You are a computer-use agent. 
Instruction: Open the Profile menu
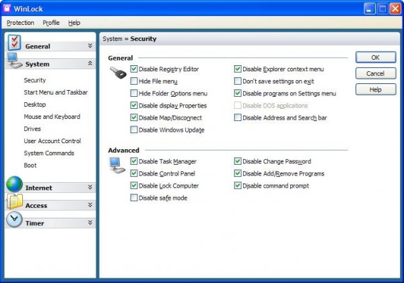(51, 23)
